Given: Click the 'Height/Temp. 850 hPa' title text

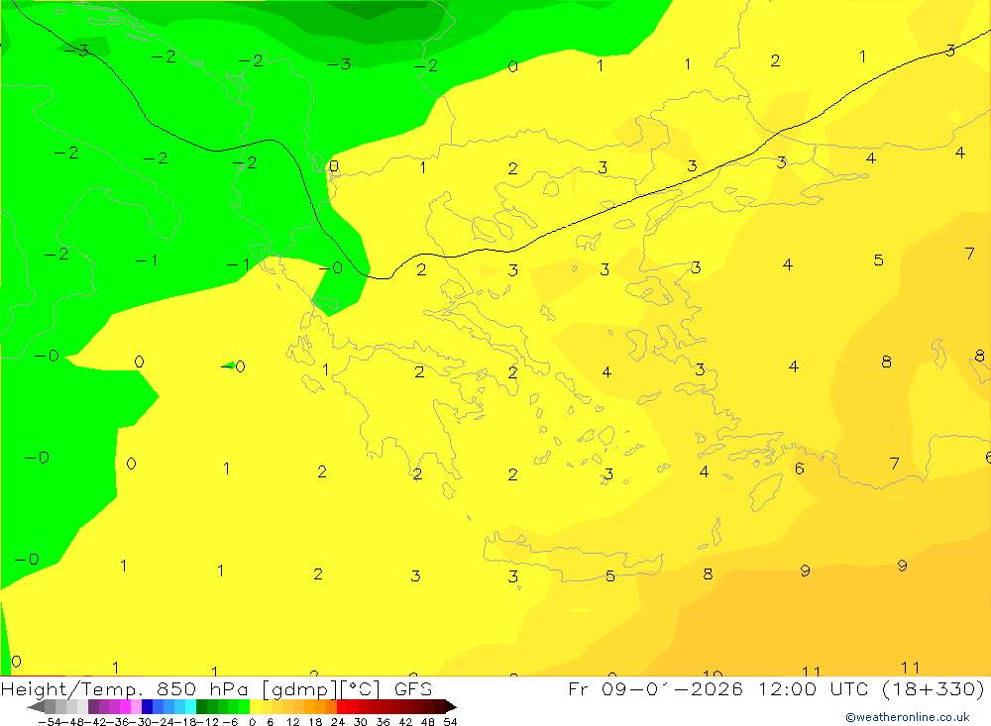Looking at the screenshot, I should coord(124,688).
